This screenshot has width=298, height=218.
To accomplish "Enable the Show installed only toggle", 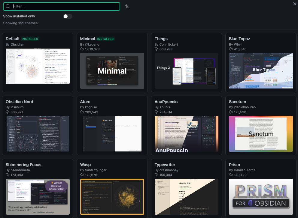I will (68, 16).
